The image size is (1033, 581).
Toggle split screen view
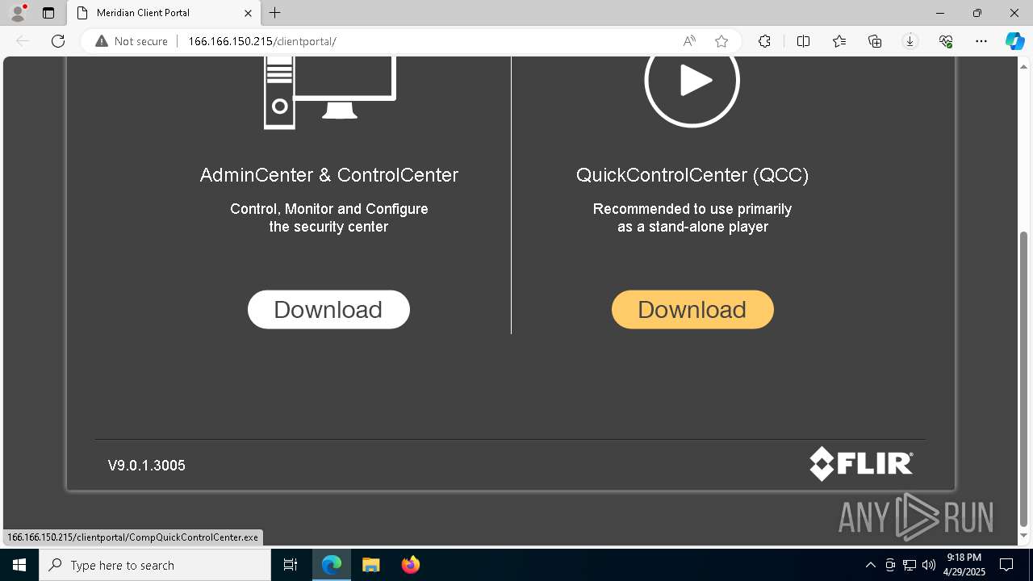click(x=803, y=41)
